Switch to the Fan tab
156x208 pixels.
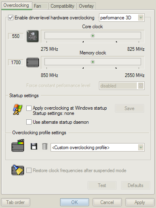pyautogui.click(x=40, y=6)
